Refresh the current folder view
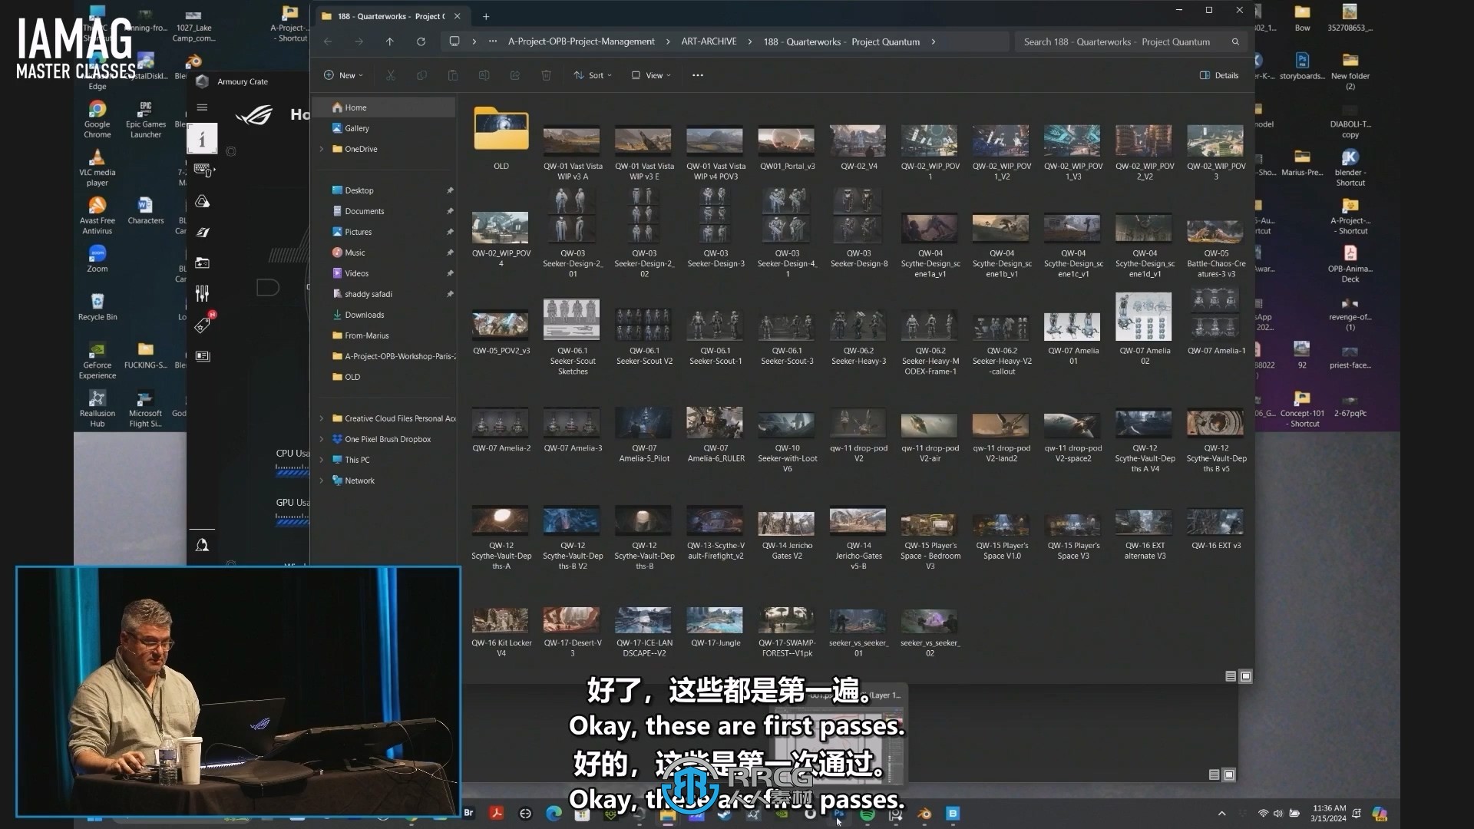This screenshot has height=829, width=1474. [x=421, y=41]
